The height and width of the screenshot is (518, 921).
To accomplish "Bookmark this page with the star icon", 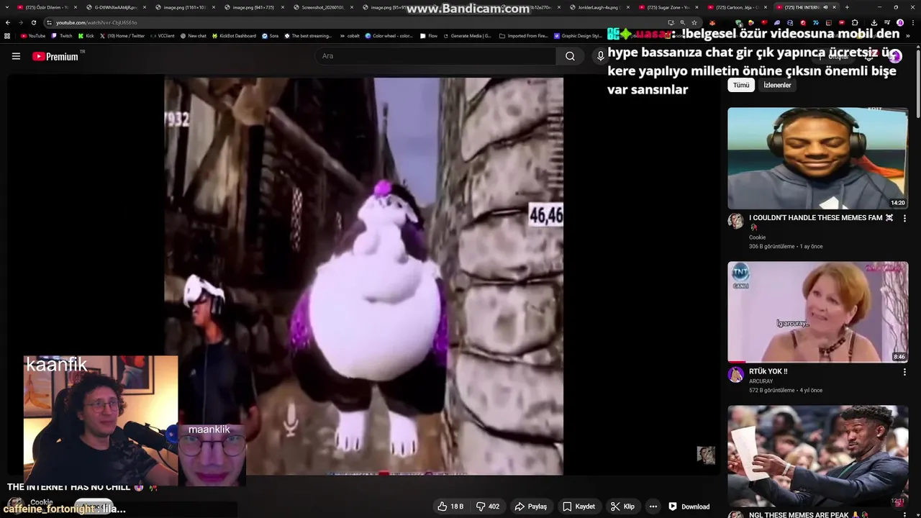I will click(x=694, y=22).
